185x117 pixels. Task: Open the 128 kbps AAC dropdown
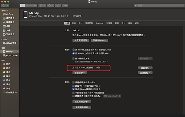coord(112,96)
